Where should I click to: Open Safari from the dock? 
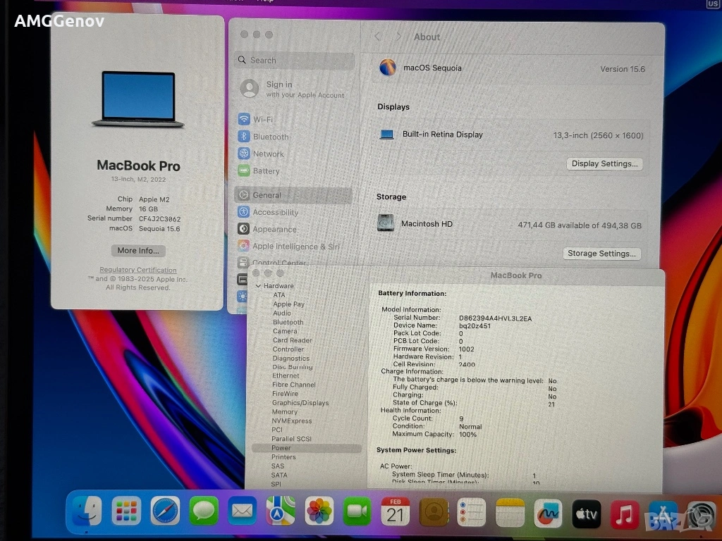[x=165, y=512]
